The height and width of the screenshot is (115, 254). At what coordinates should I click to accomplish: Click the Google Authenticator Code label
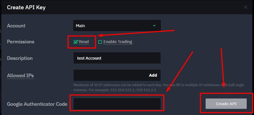coord(37,104)
